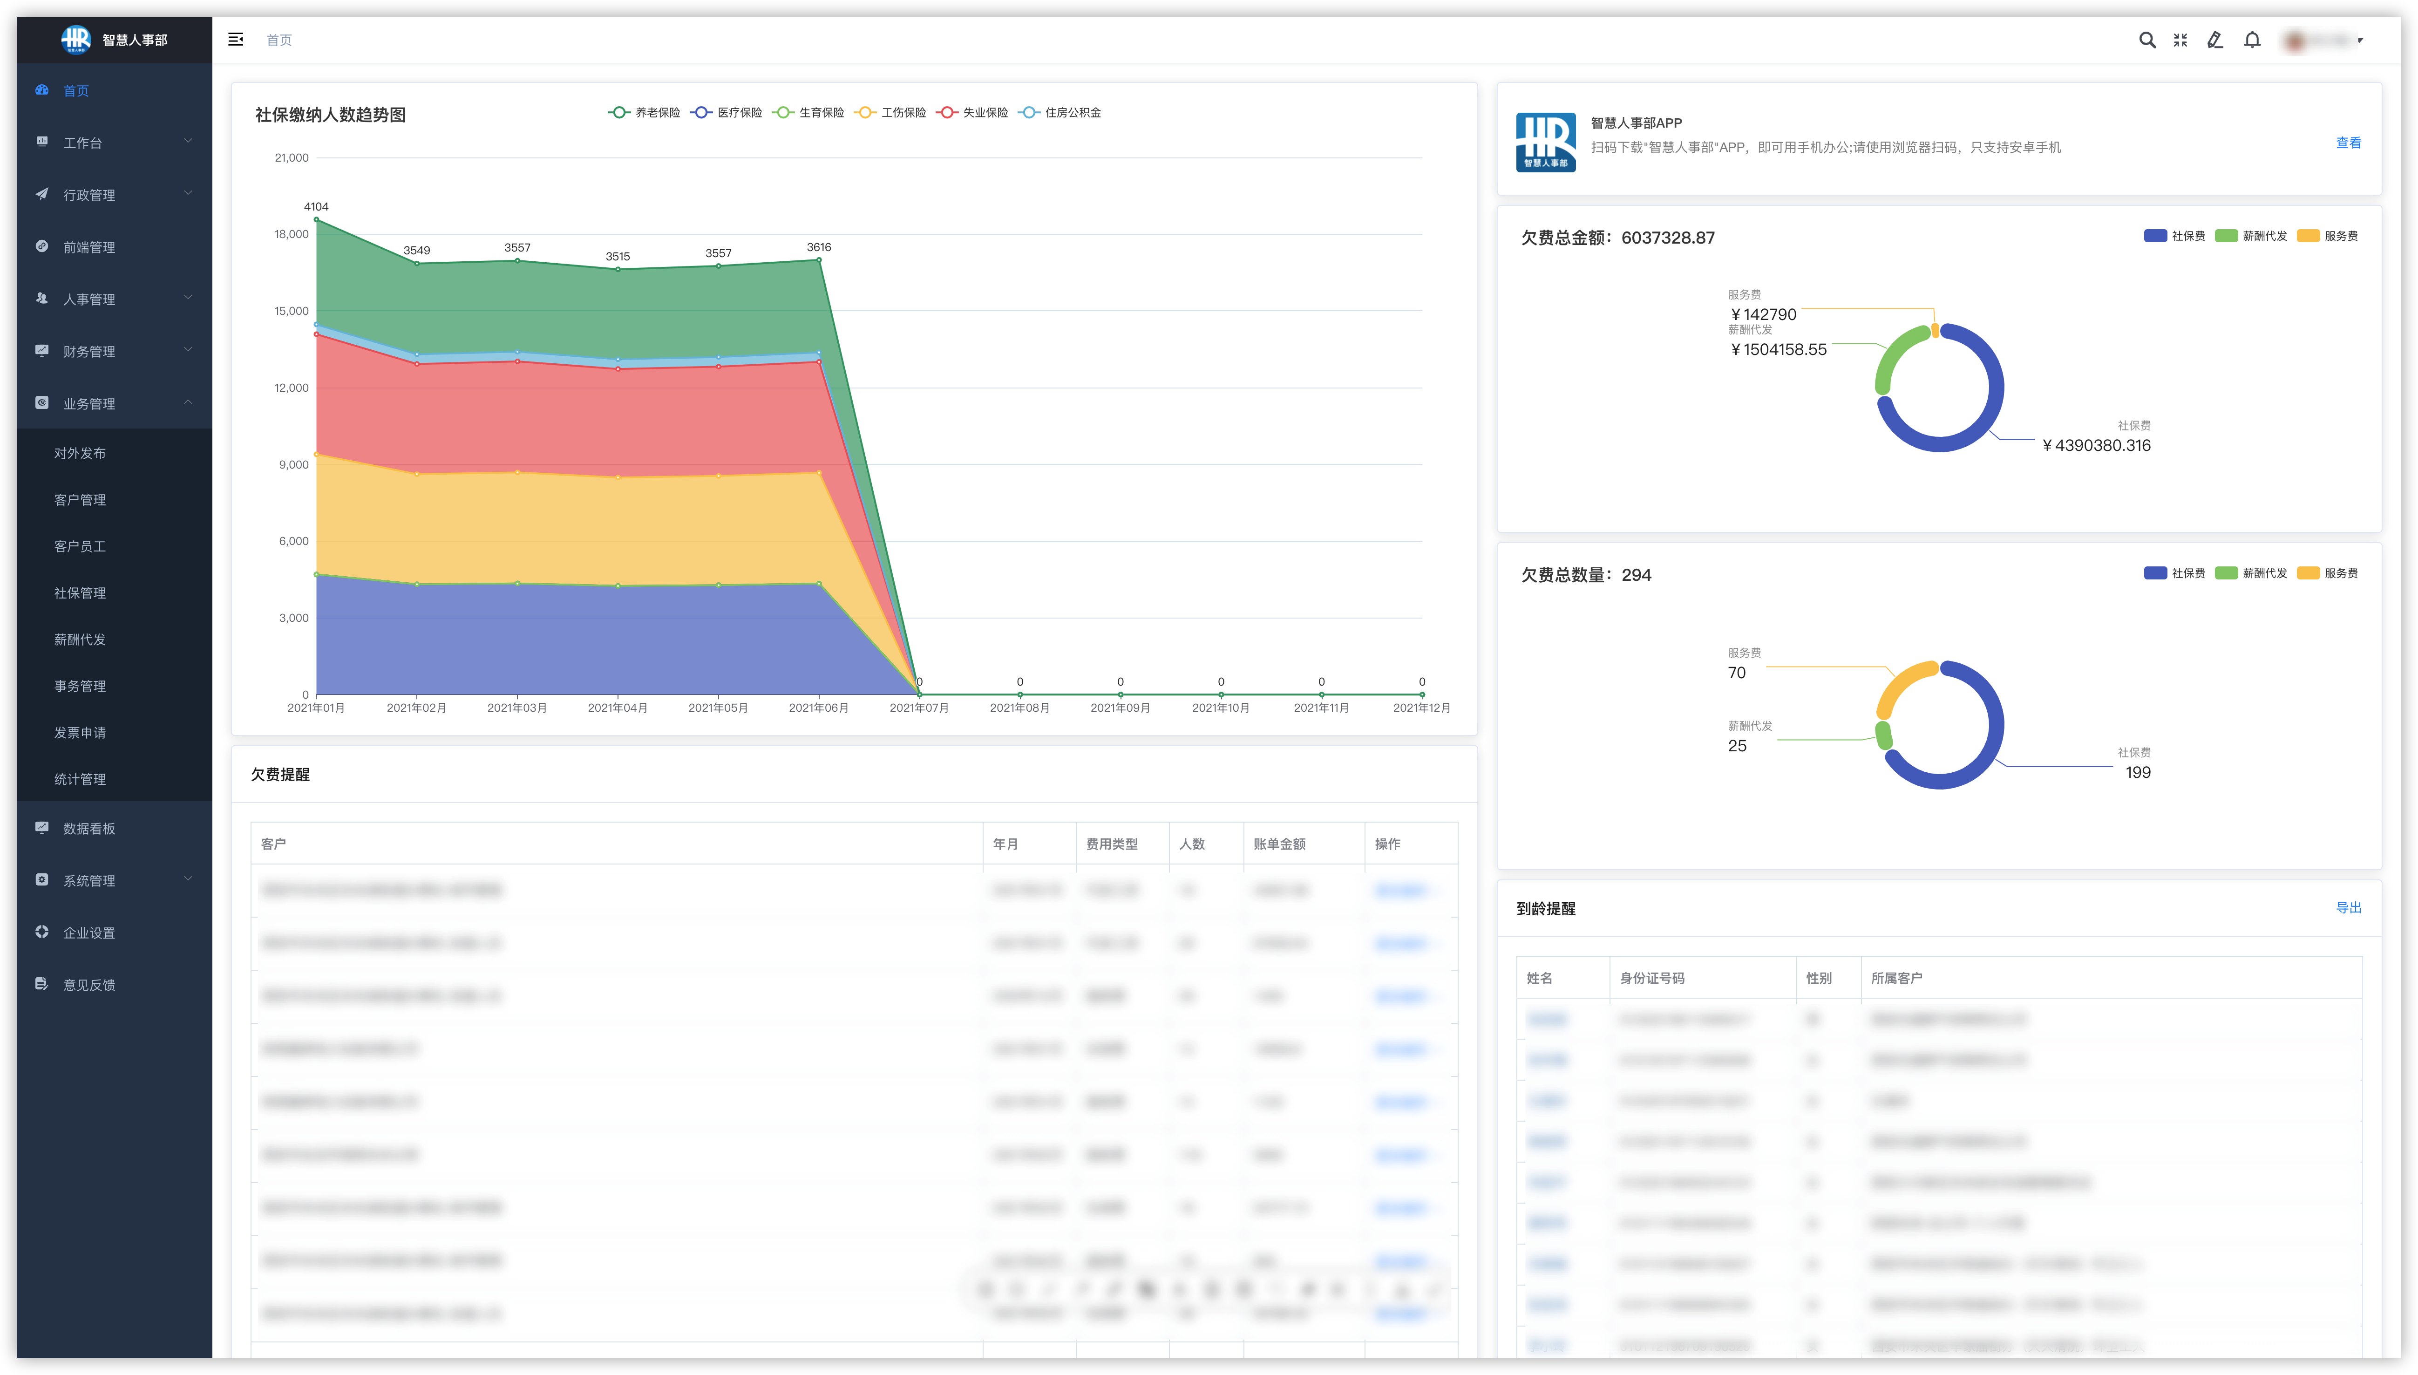This screenshot has height=1375, width=2418.
Task: Open 对外发布 submenu item
Action: click(79, 453)
